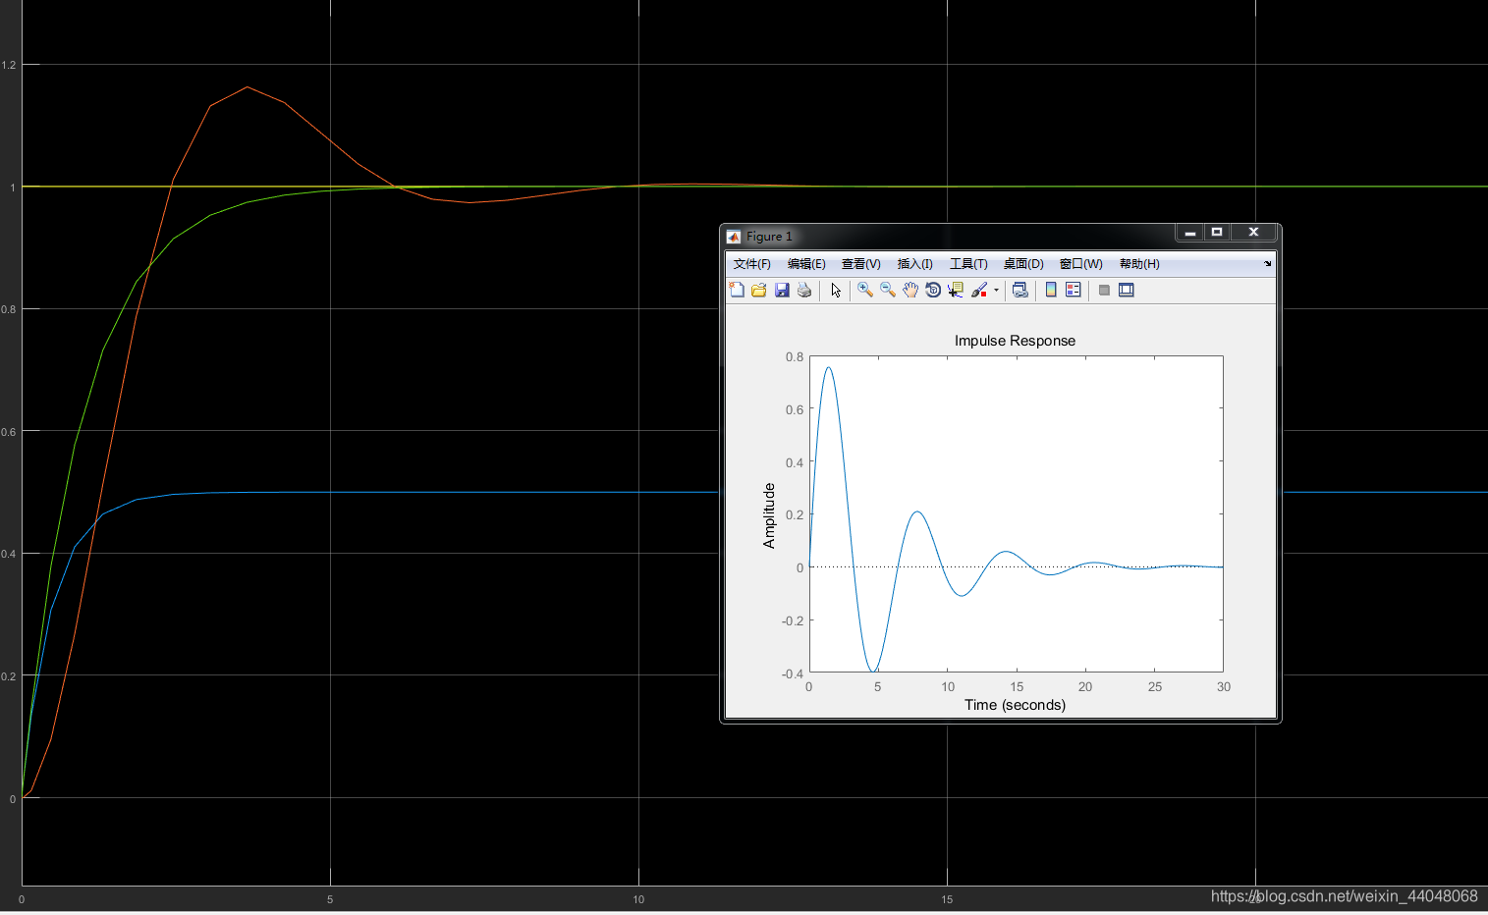Open the 文件(F) menu
Screen dimensions: 1488x915
[x=752, y=264]
